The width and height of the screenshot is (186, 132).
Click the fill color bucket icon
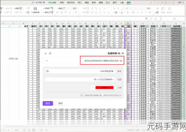tap(128, 12)
